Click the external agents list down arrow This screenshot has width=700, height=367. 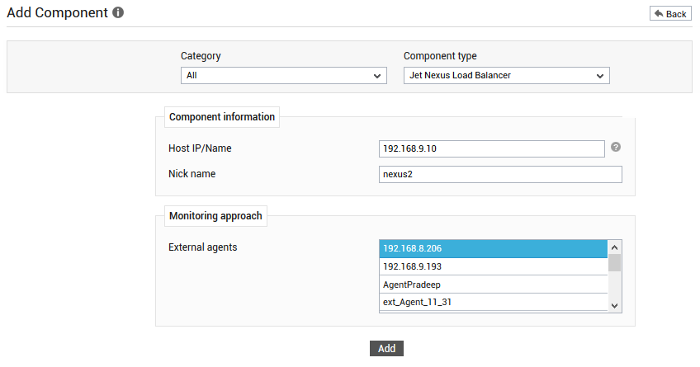615,305
